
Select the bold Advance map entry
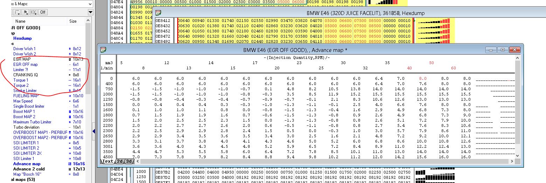(x=27, y=164)
